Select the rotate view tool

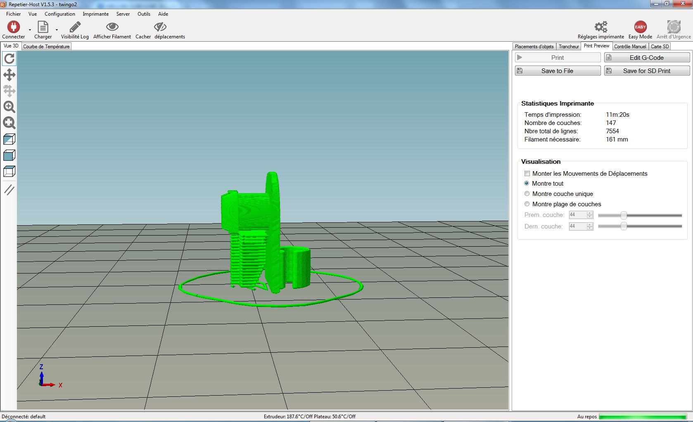tap(9, 59)
